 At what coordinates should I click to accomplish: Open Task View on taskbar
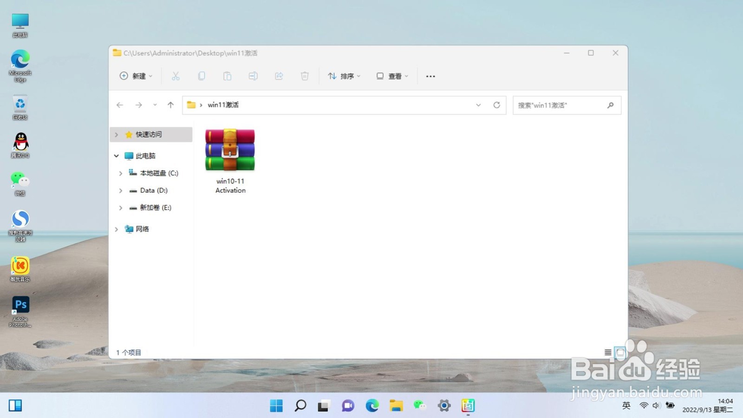324,406
